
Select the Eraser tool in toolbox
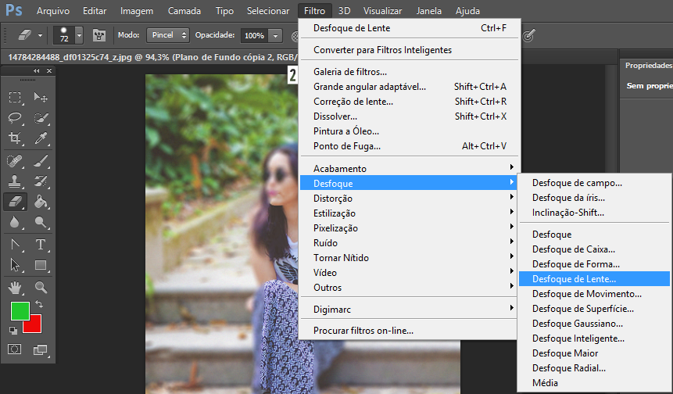[x=15, y=201]
